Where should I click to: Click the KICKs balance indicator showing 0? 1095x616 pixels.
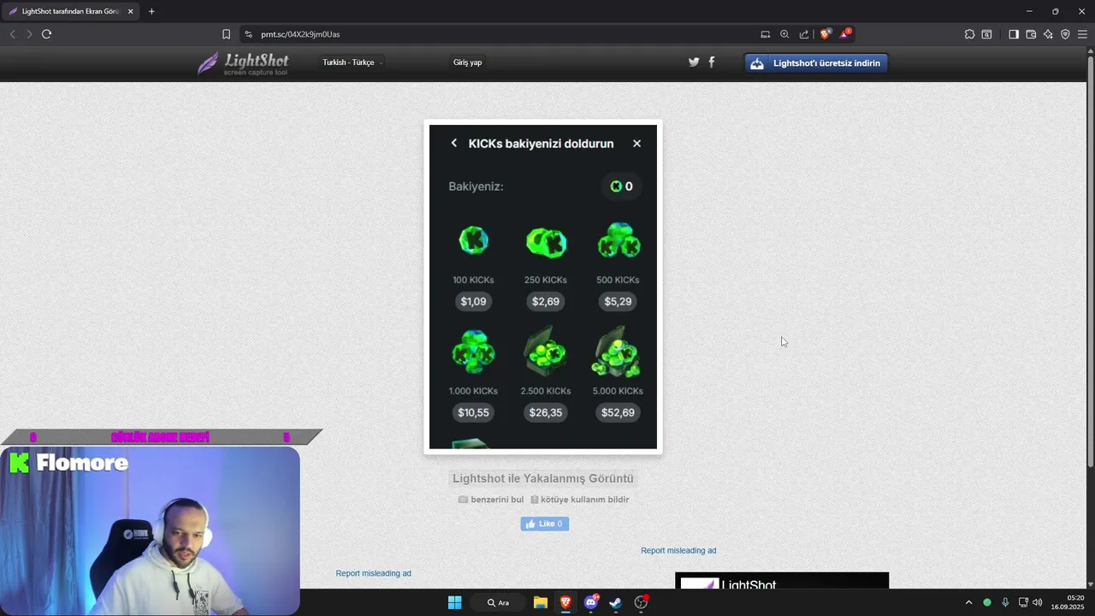[622, 187]
